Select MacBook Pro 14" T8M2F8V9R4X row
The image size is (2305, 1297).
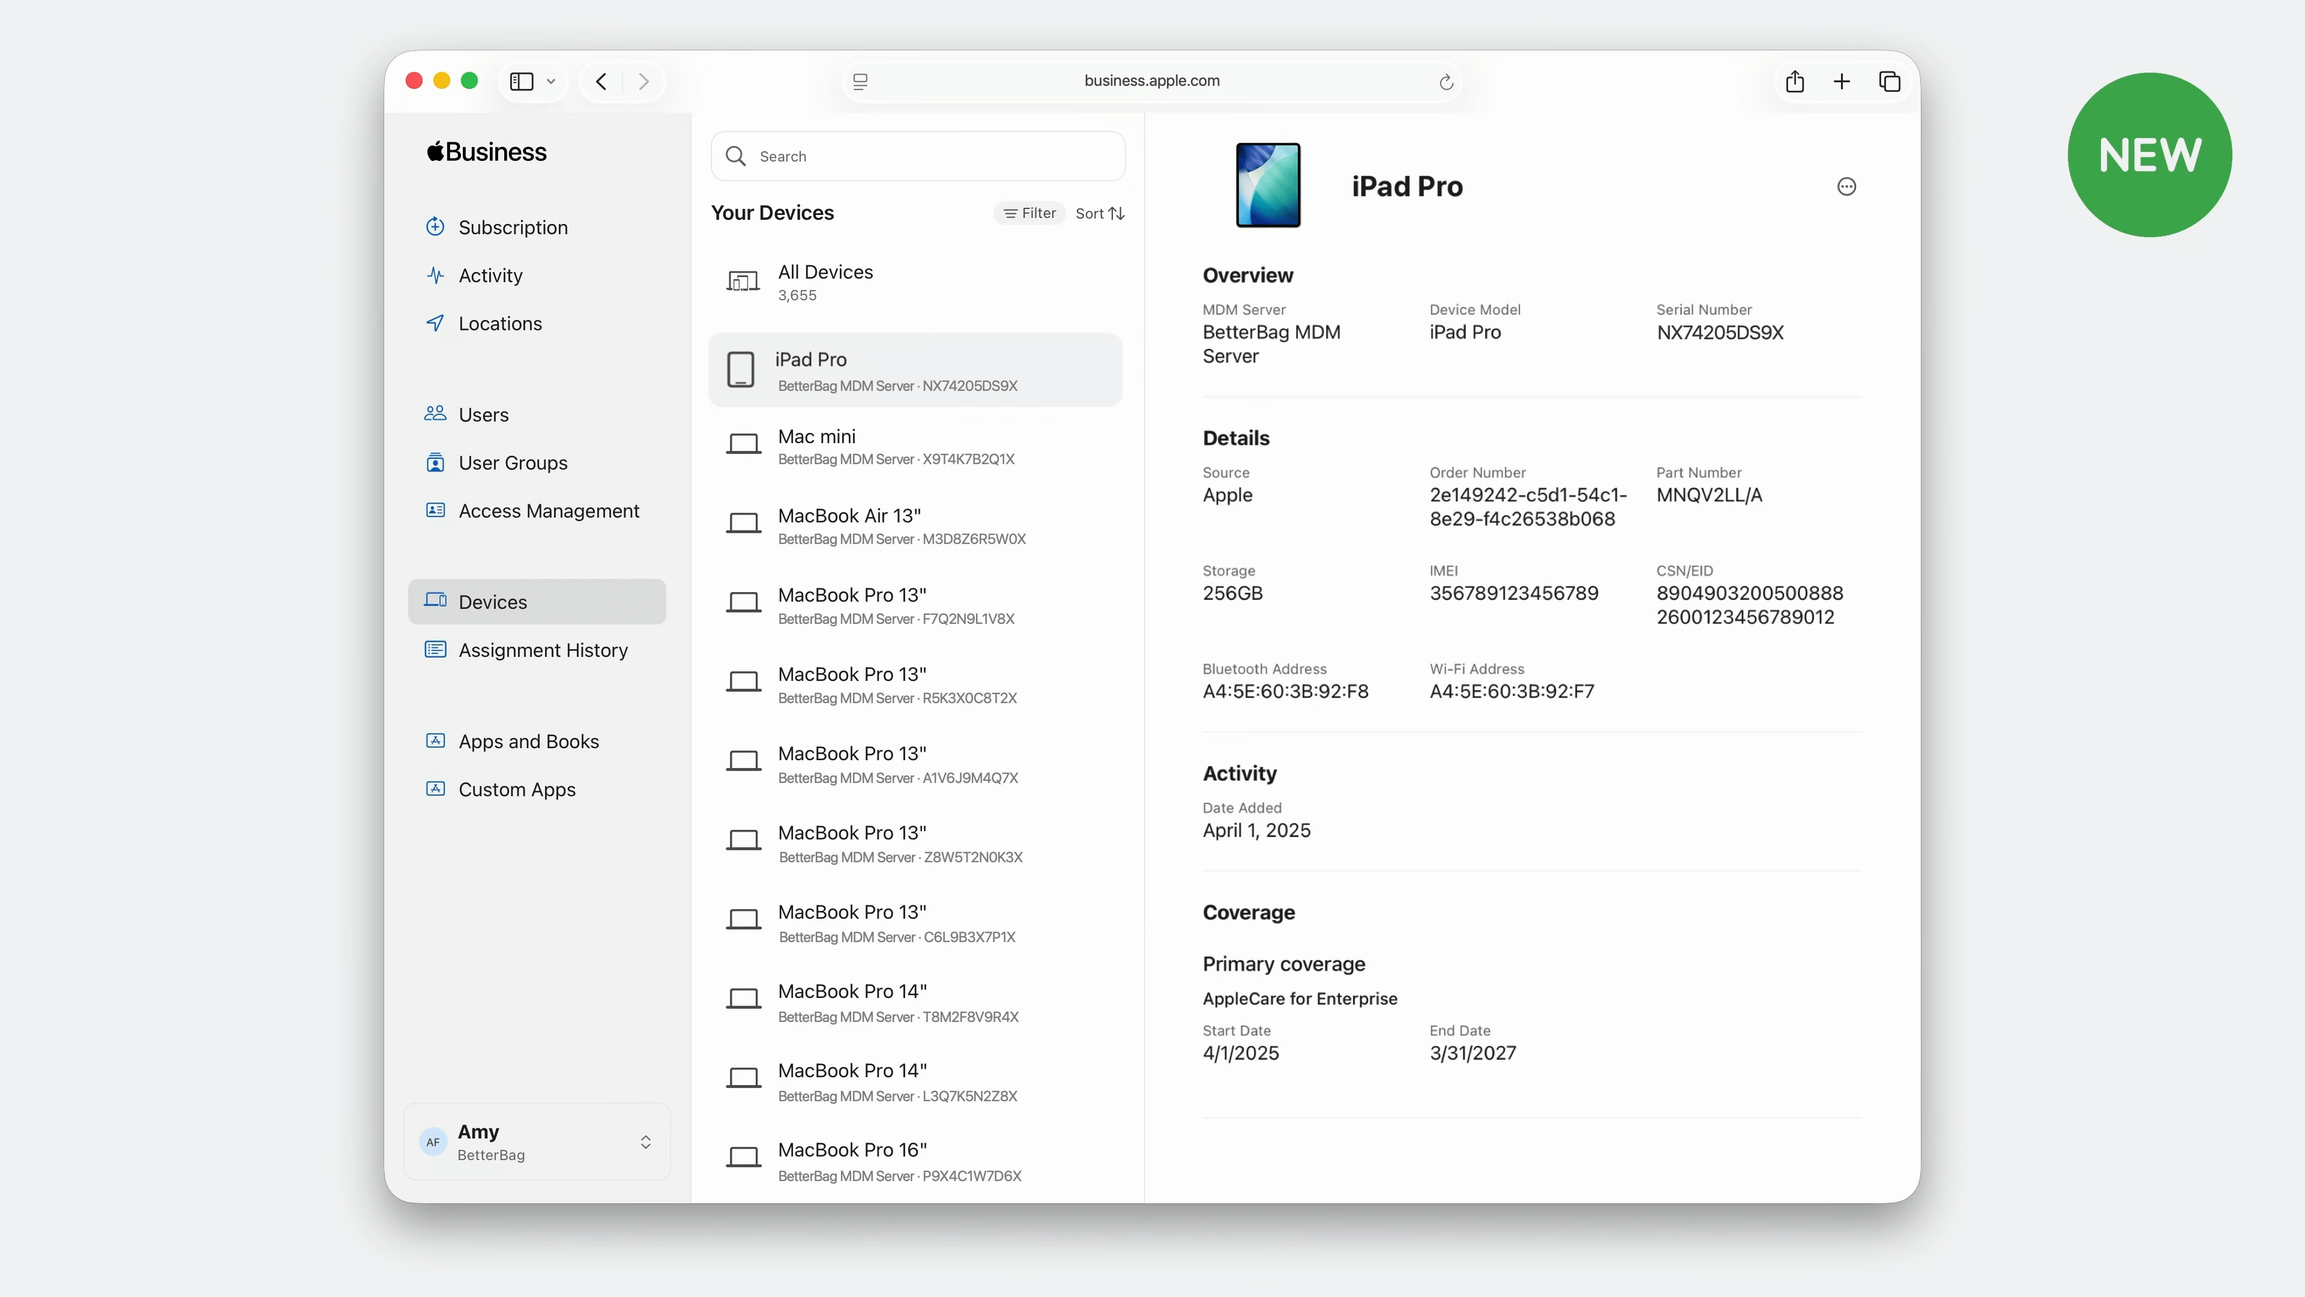pyautogui.click(x=915, y=1003)
